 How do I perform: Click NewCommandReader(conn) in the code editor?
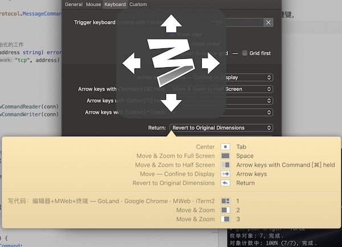(29, 107)
